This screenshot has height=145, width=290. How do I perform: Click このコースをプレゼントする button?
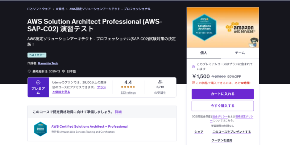pos(232,132)
